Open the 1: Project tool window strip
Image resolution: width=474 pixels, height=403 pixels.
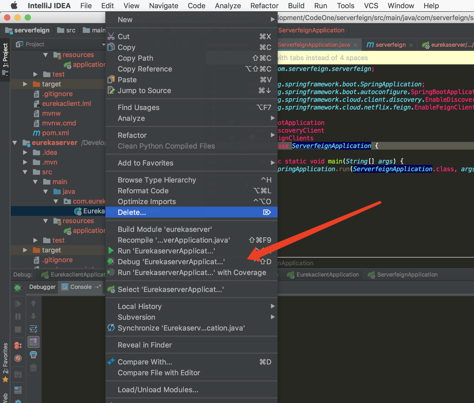[x=5, y=60]
